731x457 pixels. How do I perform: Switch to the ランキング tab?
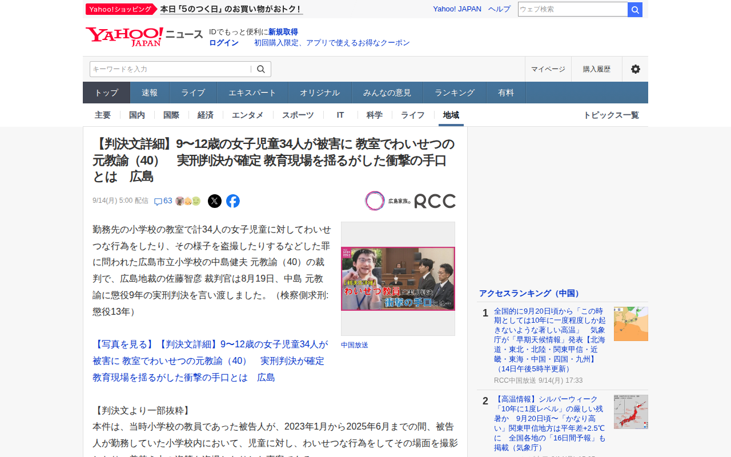pos(455,93)
